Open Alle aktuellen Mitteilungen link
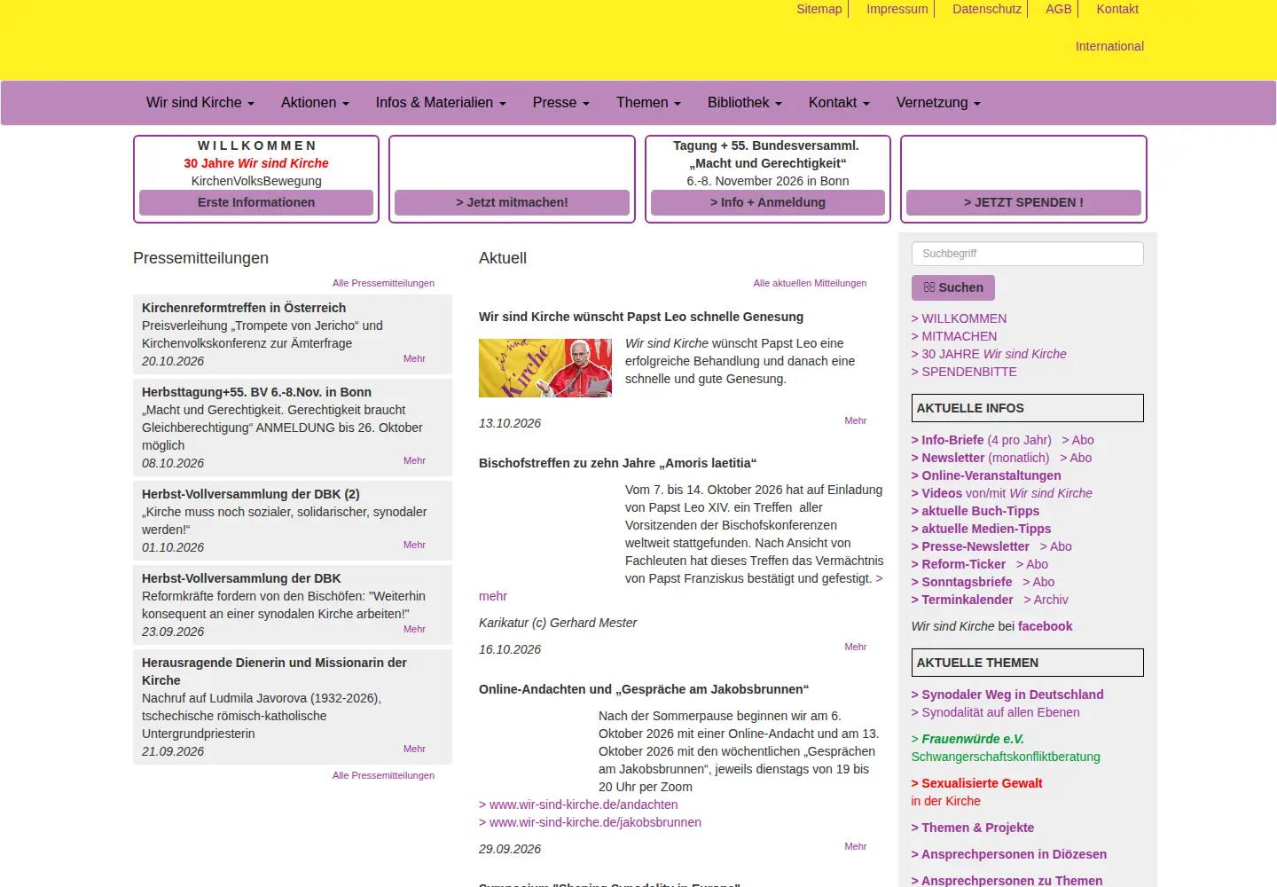Viewport: 1277px width, 887px height. pos(810,283)
